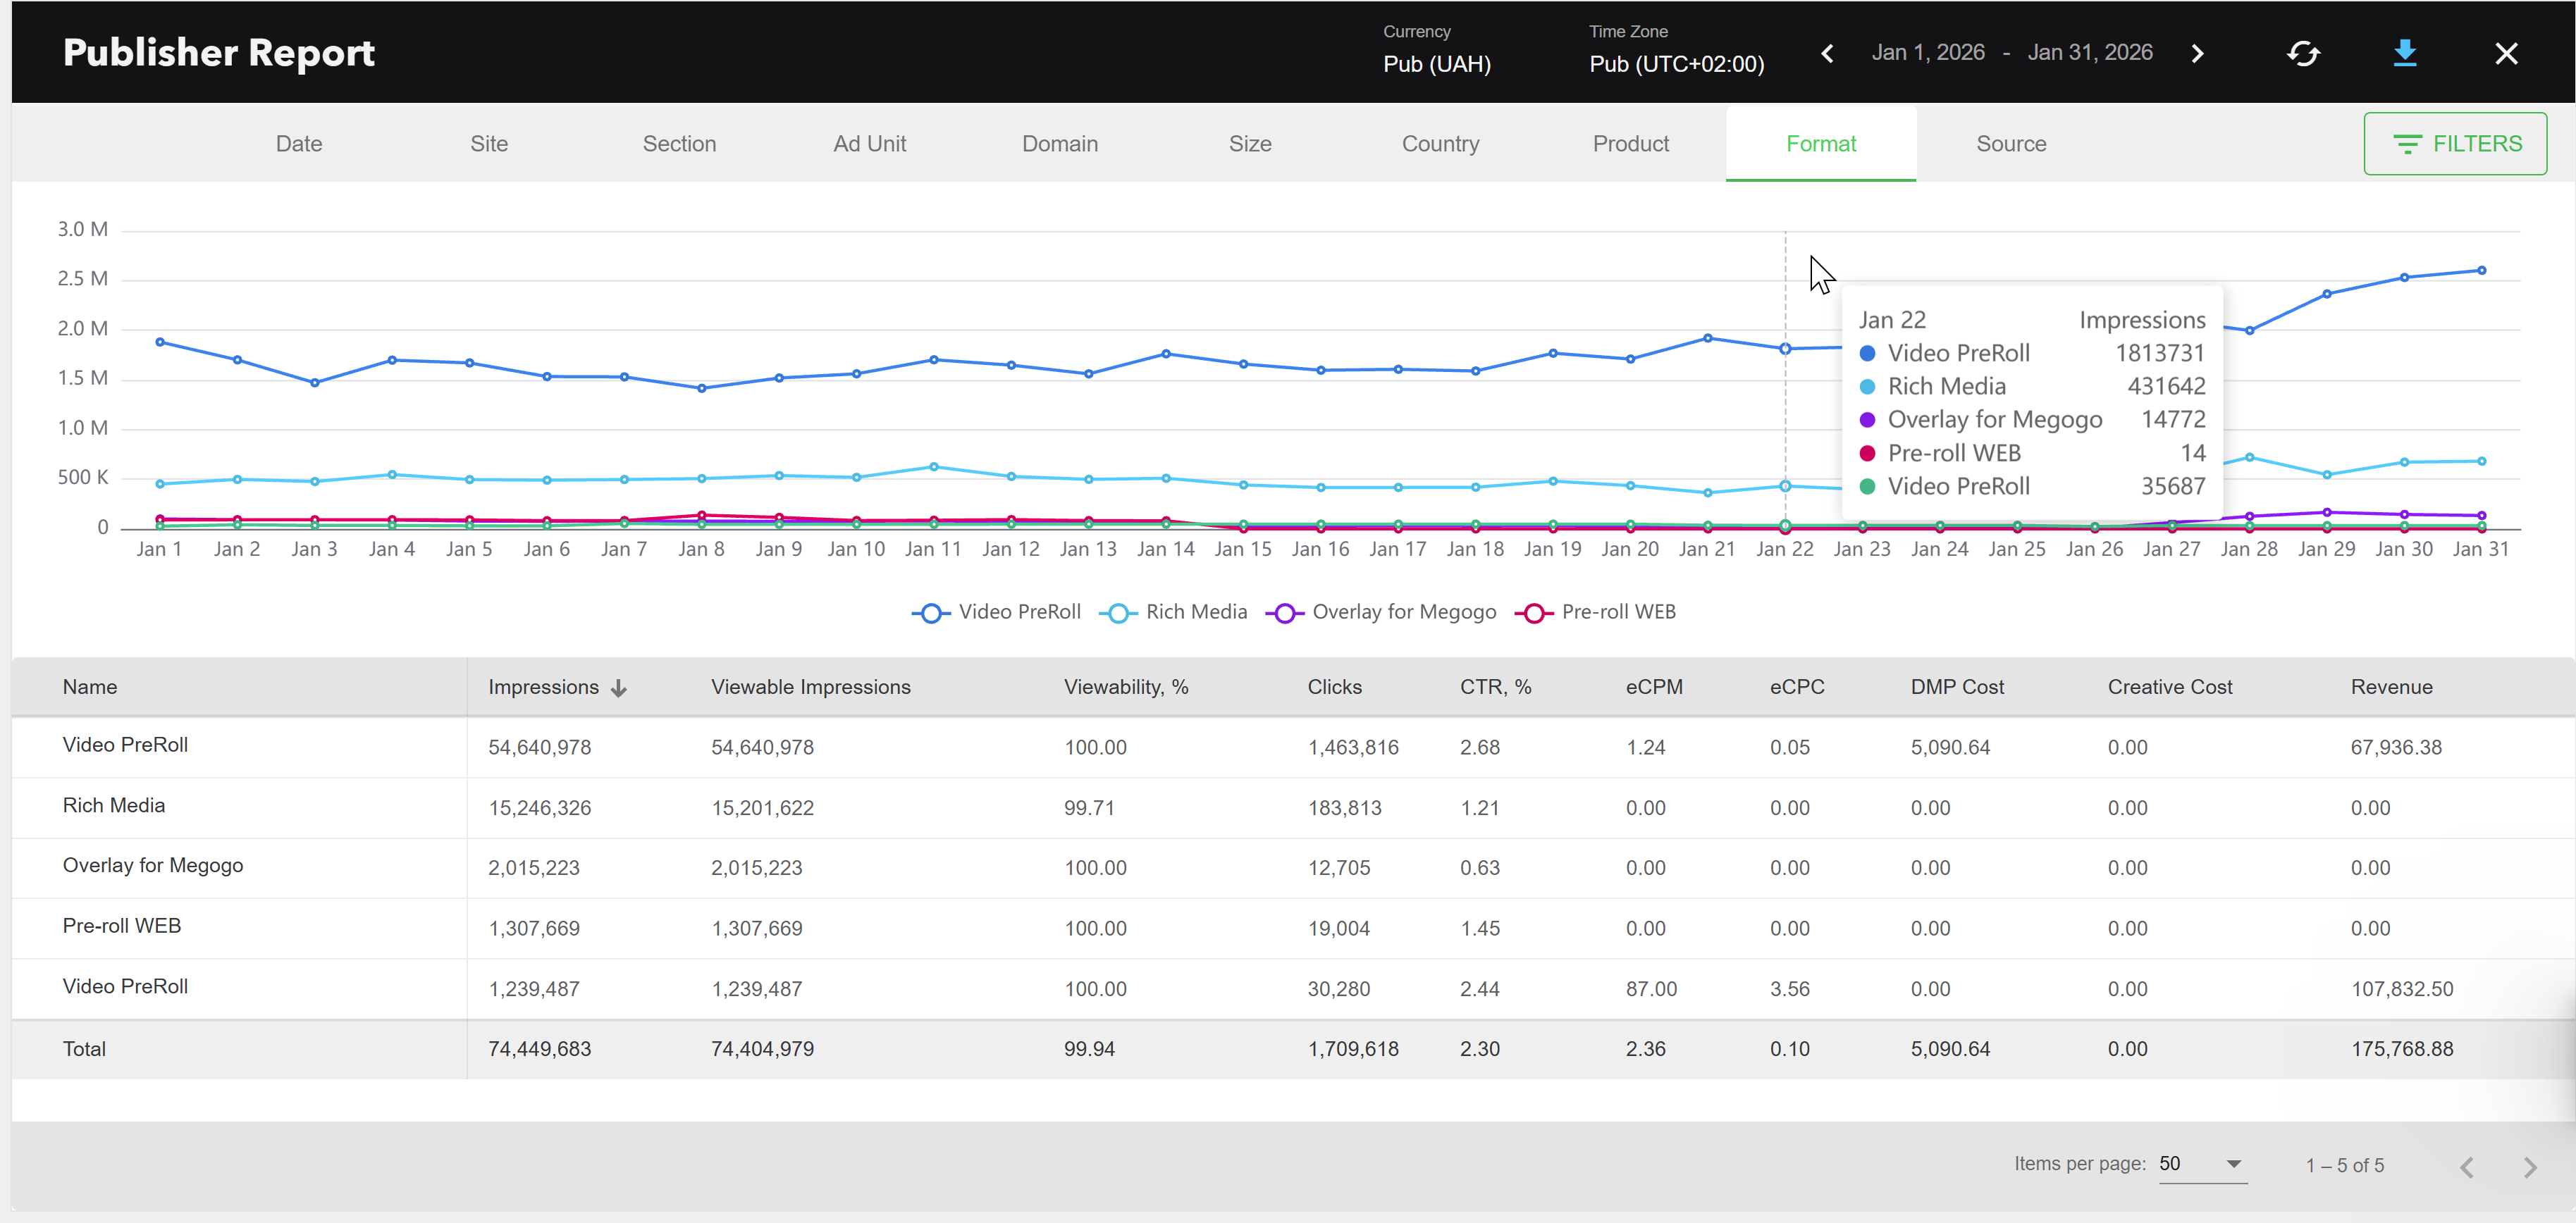Click the Jan 29 Video PreRoll data point
The height and width of the screenshot is (1223, 2576).
2326,294
